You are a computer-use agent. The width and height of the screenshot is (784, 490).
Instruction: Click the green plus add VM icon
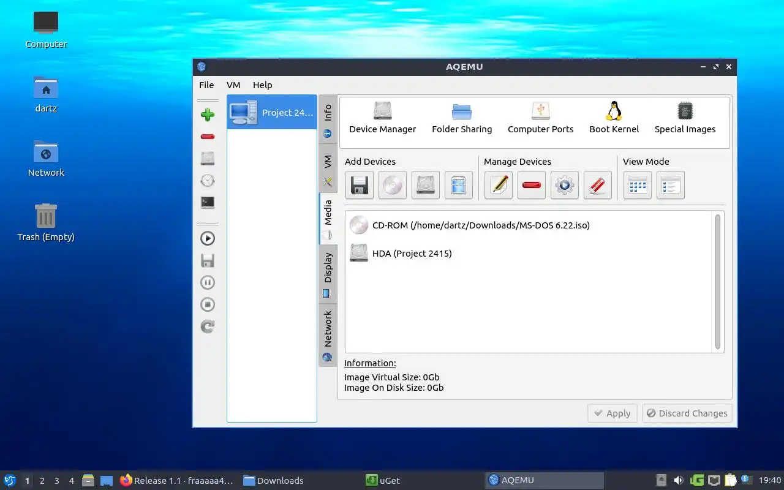point(208,115)
